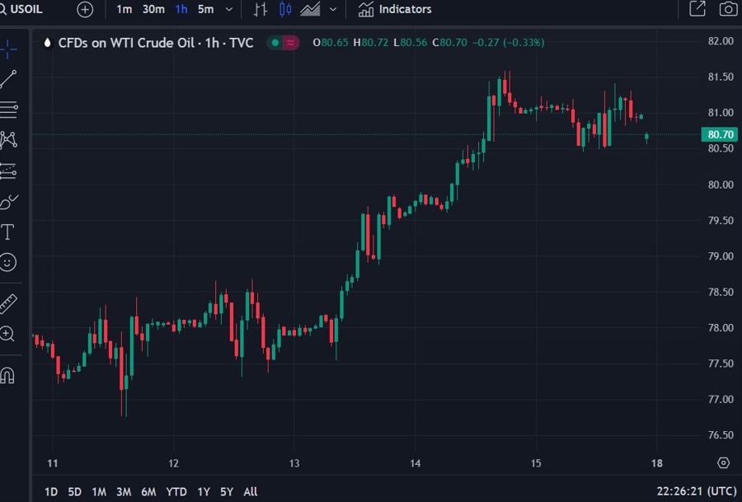Select the trend line drawing tool
The width and height of the screenshot is (742, 502).
[x=8, y=79]
